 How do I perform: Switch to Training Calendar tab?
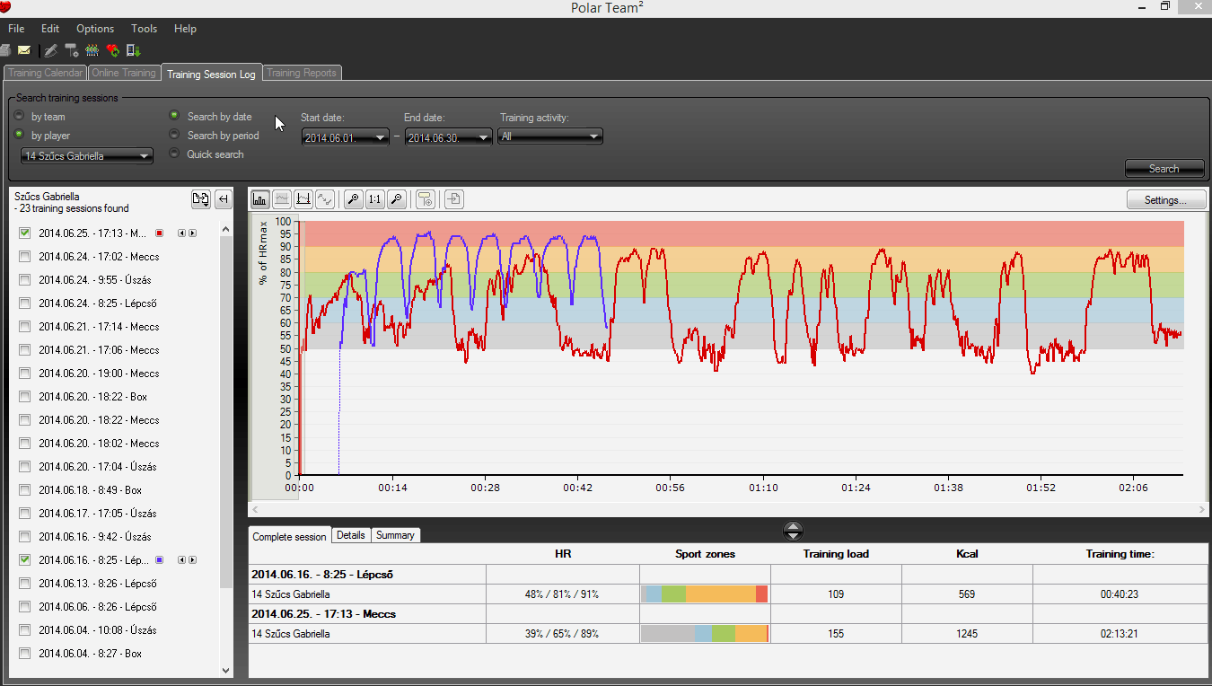click(x=45, y=73)
